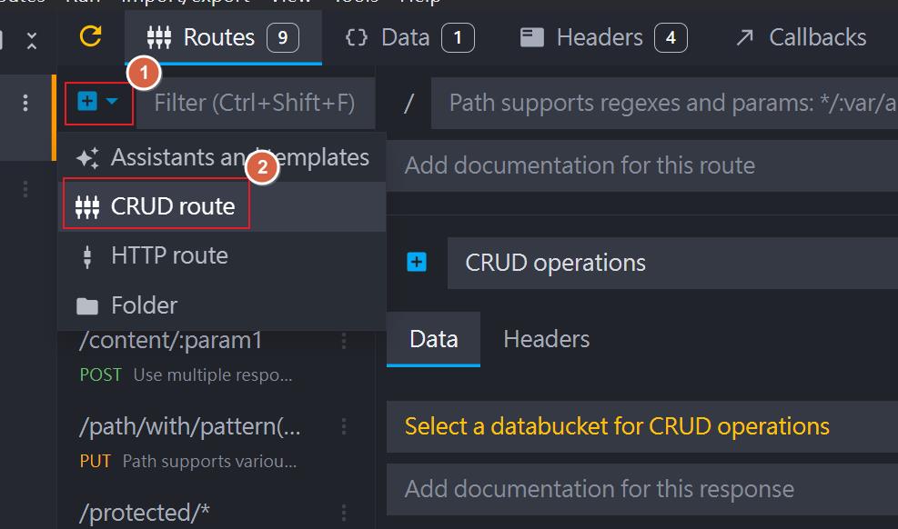The image size is (898, 529).
Task: Open the add route dropdown arrow
Action: coord(112,102)
